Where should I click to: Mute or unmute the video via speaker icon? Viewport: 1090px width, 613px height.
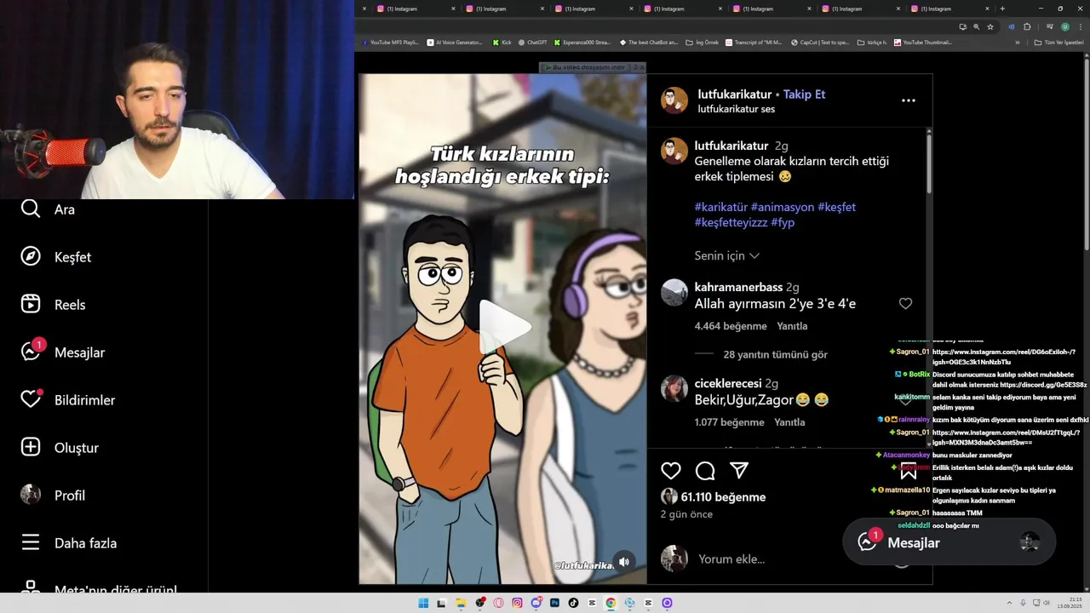click(624, 562)
